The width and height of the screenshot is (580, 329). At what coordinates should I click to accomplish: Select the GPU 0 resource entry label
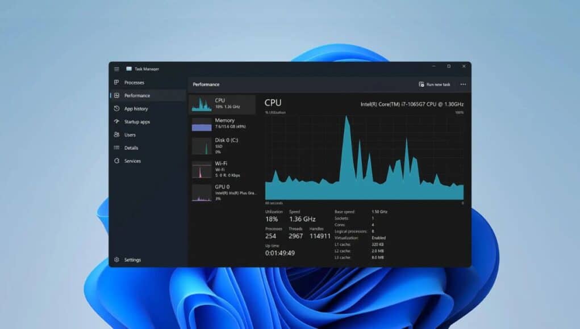point(222,187)
